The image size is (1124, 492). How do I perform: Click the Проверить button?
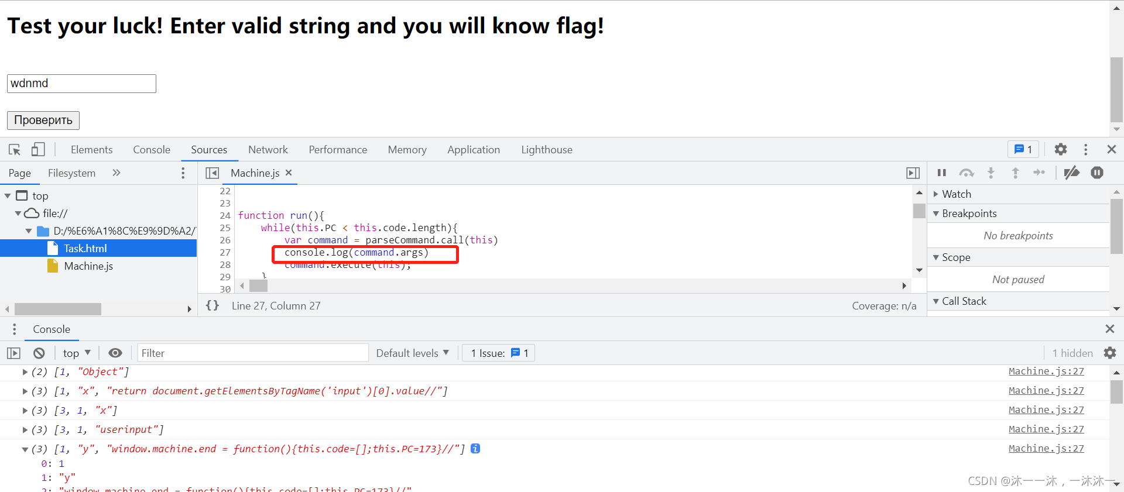point(43,120)
